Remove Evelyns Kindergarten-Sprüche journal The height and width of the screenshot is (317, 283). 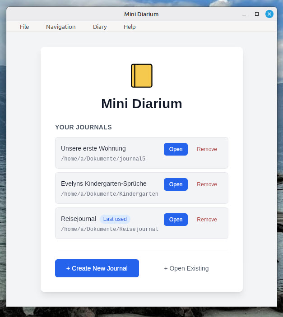click(x=207, y=184)
